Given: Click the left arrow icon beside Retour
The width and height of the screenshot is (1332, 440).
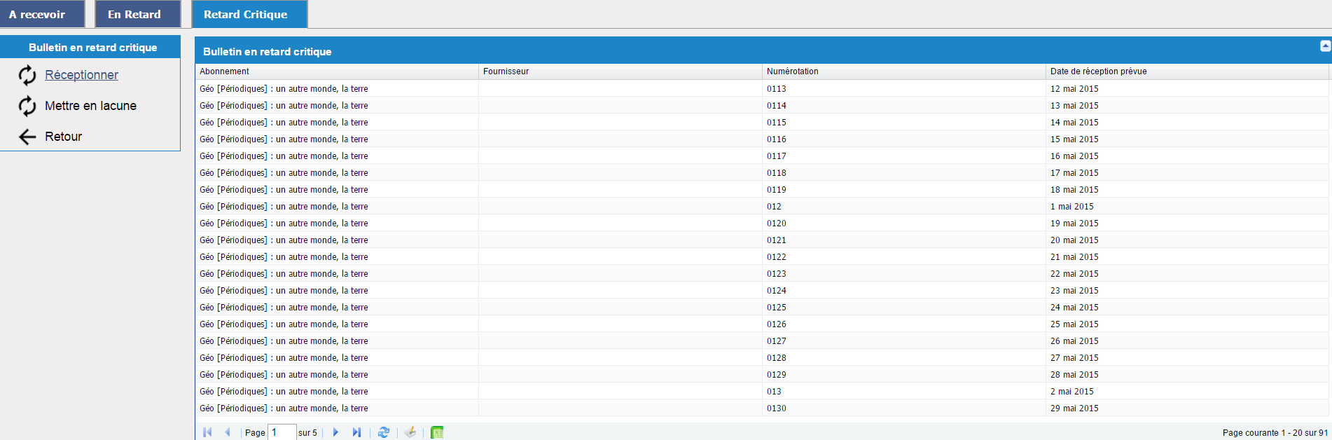Looking at the screenshot, I should click(x=27, y=137).
